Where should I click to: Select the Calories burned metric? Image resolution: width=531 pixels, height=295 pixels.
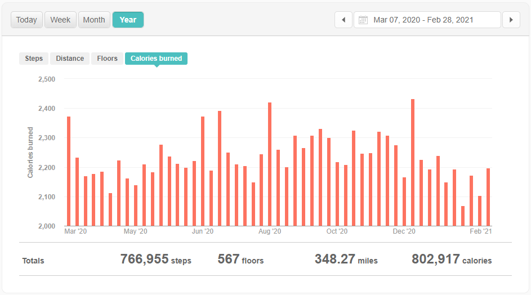click(156, 59)
